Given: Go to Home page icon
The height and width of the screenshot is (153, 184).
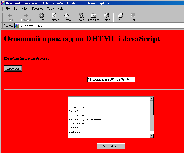Looking at the screenshot, I should coord(67,15).
